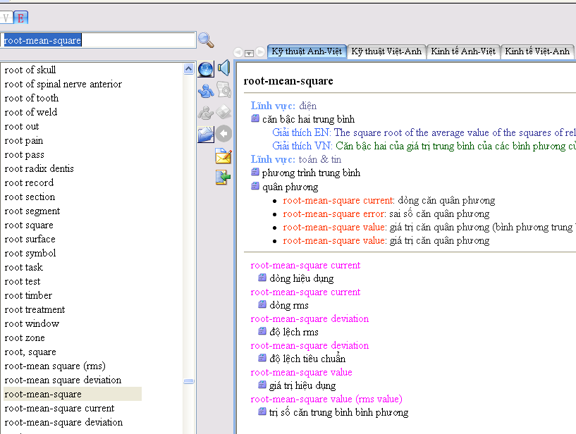Screen dimensions: 576x434
Task: Select 'root segment' entry
Action: point(32,211)
